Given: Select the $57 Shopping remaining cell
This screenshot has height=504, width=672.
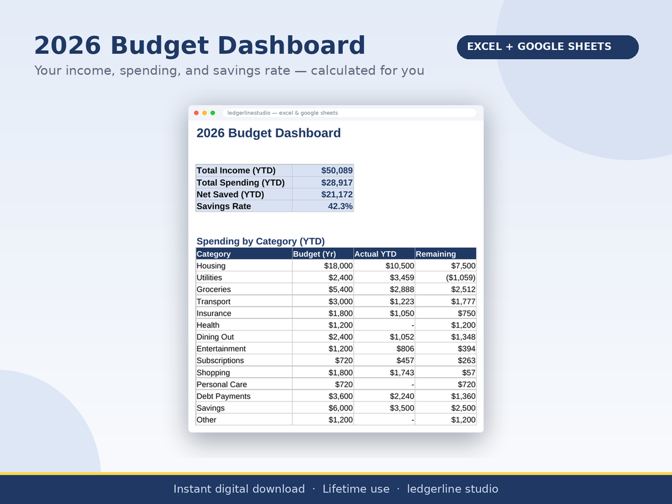Looking at the screenshot, I should (x=446, y=373).
